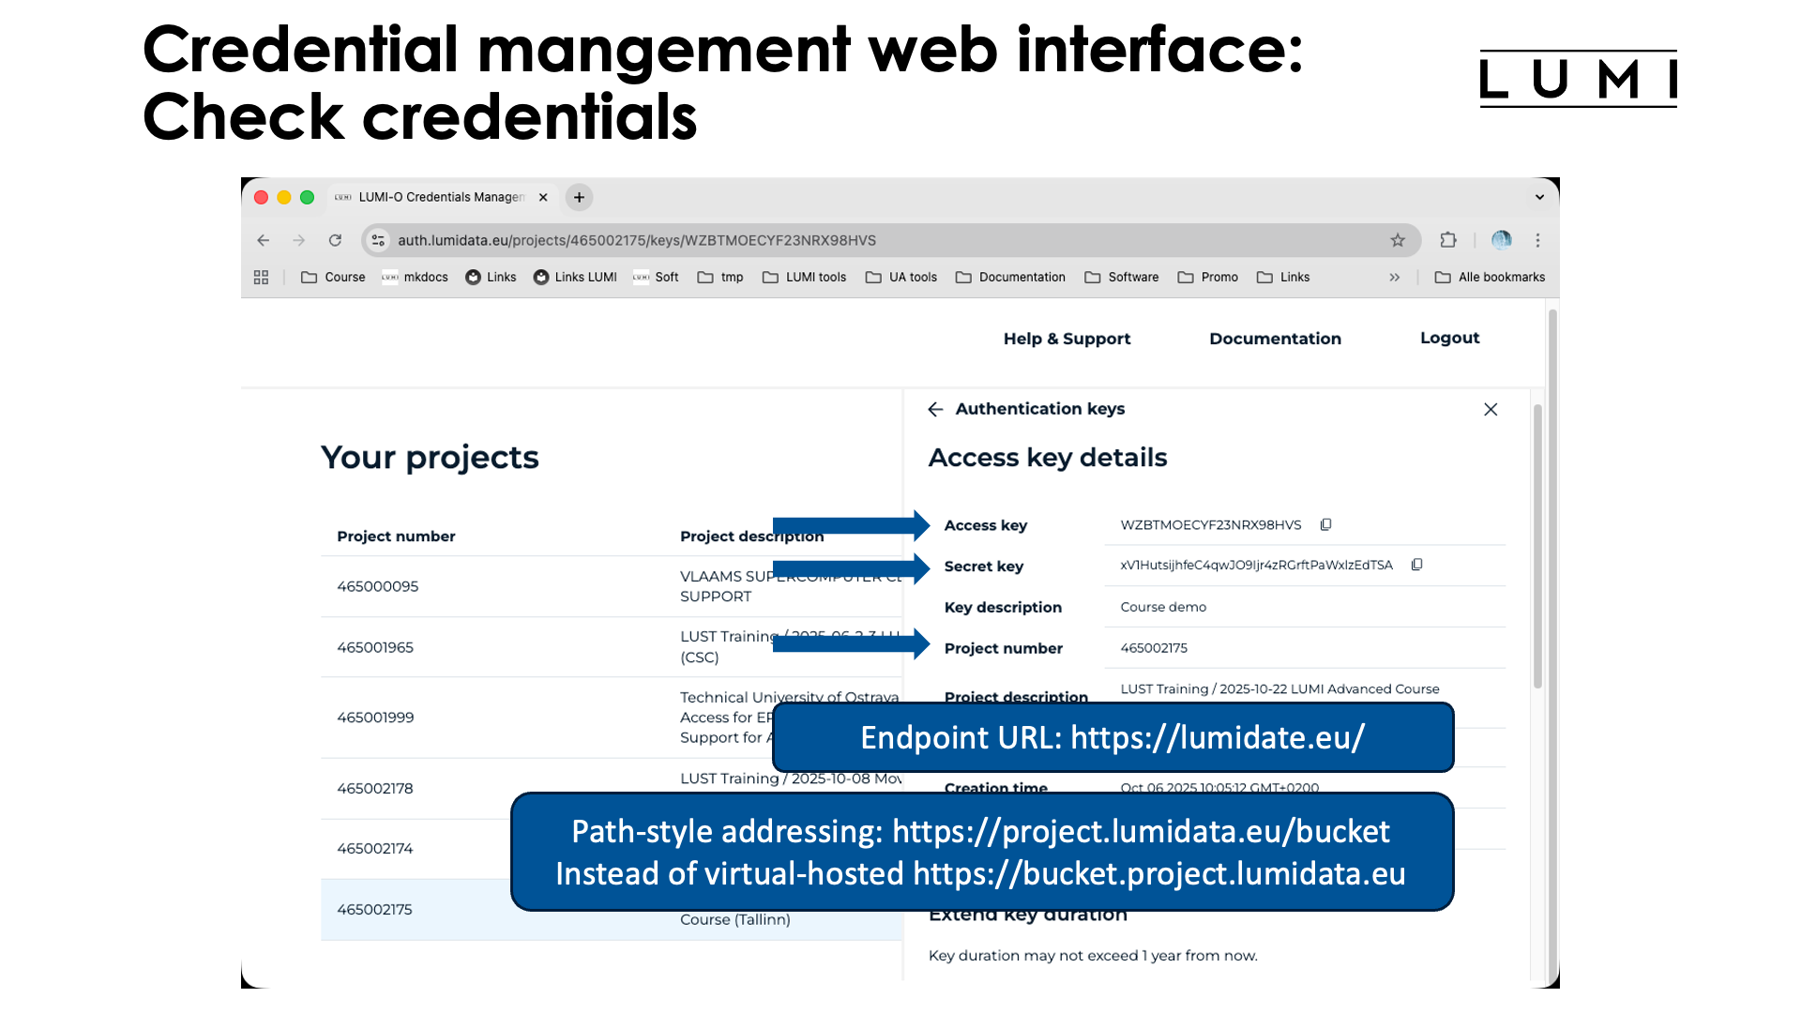This screenshot has height=1013, width=1801.
Task: Open the Chrome three-dot menu
Action: (1538, 240)
